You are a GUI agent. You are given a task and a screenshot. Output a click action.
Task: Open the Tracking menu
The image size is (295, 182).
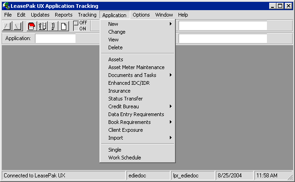[x=87, y=15]
